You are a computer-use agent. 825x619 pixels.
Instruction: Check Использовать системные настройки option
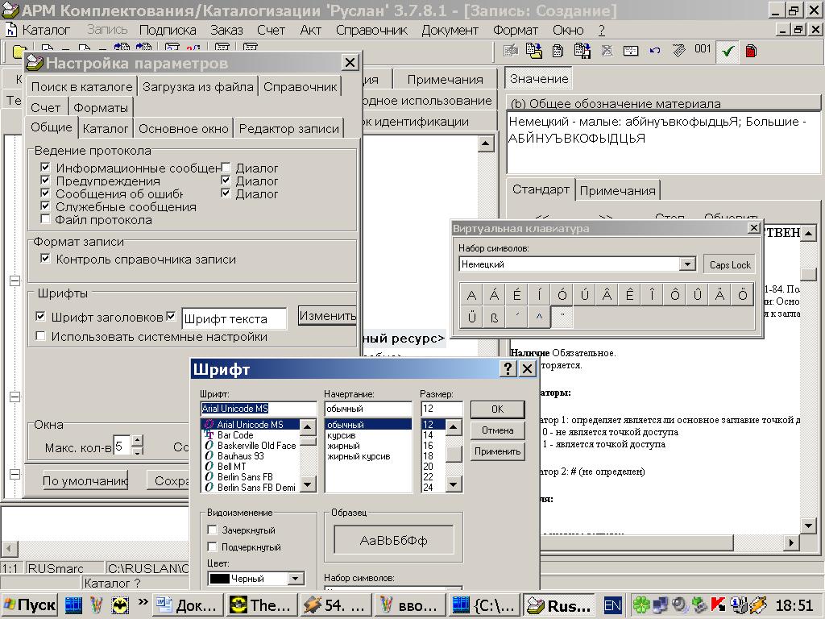(40, 337)
